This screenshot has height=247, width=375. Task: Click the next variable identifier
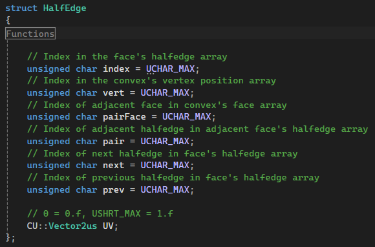(x=114, y=166)
